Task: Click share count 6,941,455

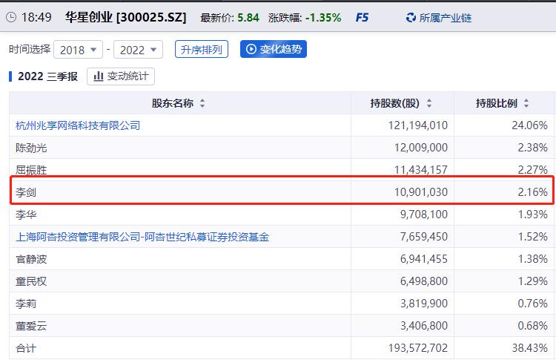Action: pos(424,259)
